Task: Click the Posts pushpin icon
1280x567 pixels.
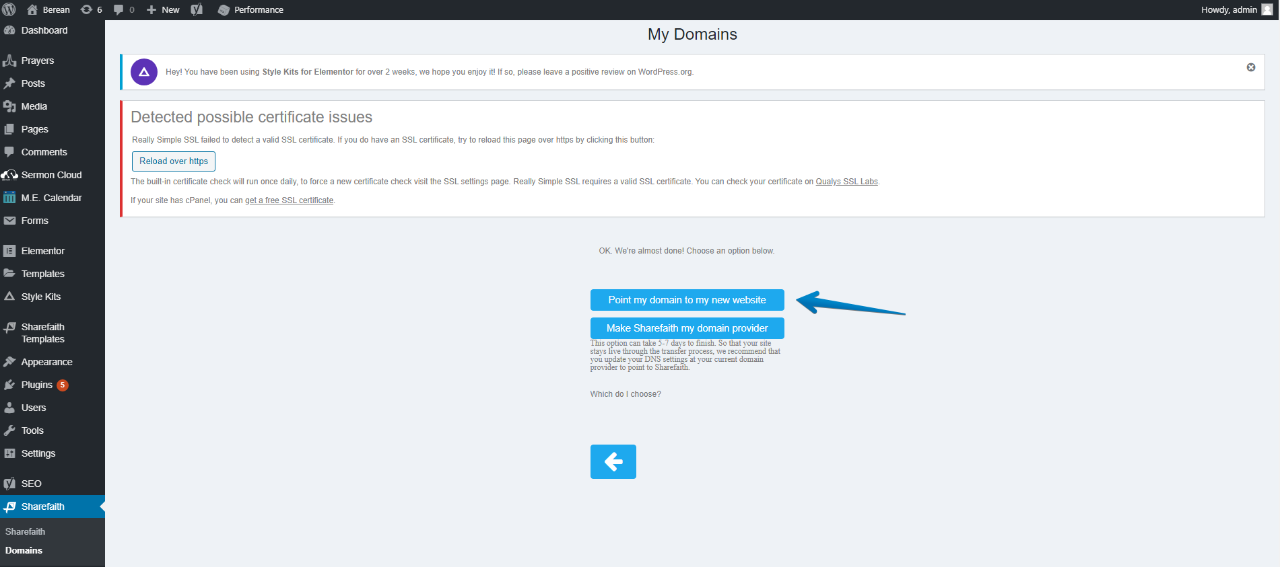Action: click(x=9, y=83)
